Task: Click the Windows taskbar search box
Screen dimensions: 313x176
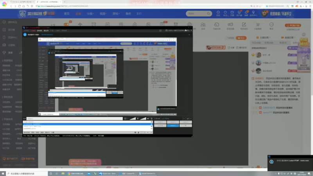Action: click(27, 173)
